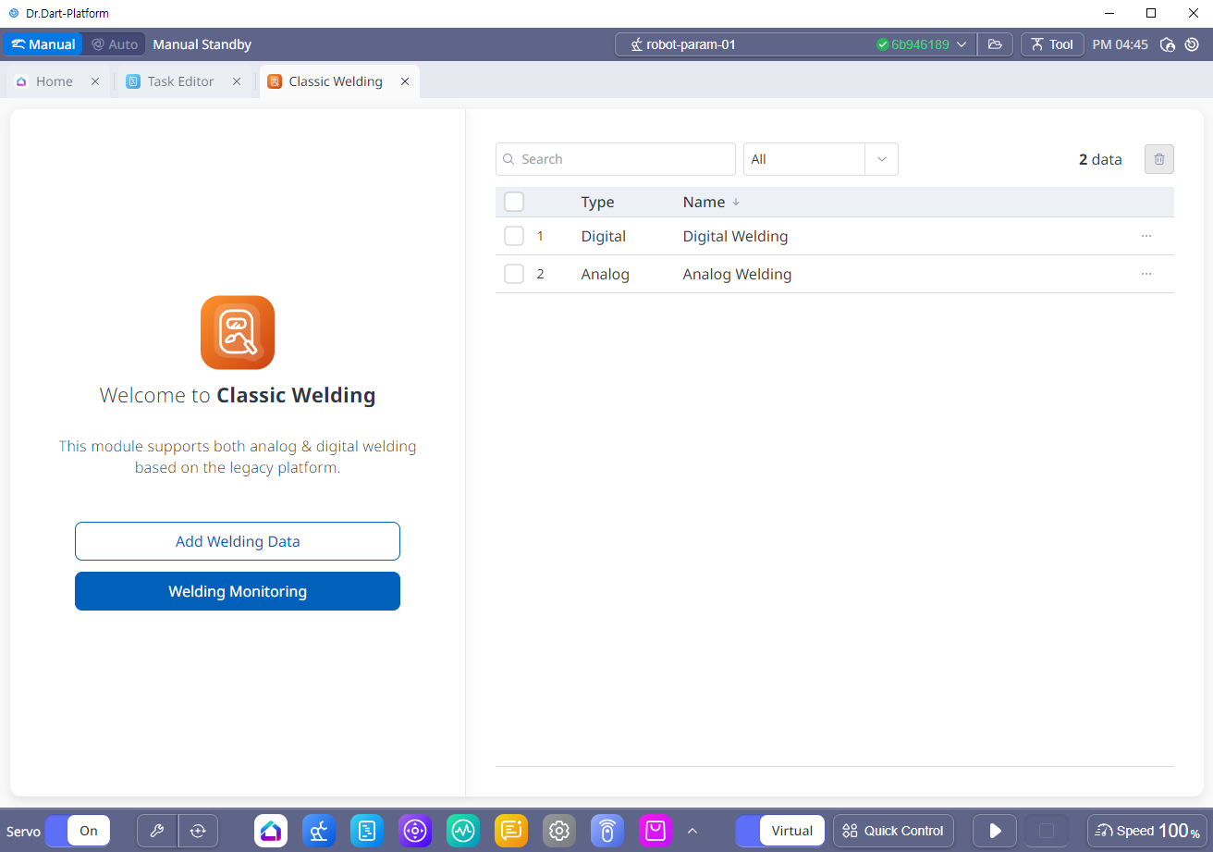Open the green monitoring waveform dock icon
This screenshot has width=1213, height=852.
pos(463,831)
